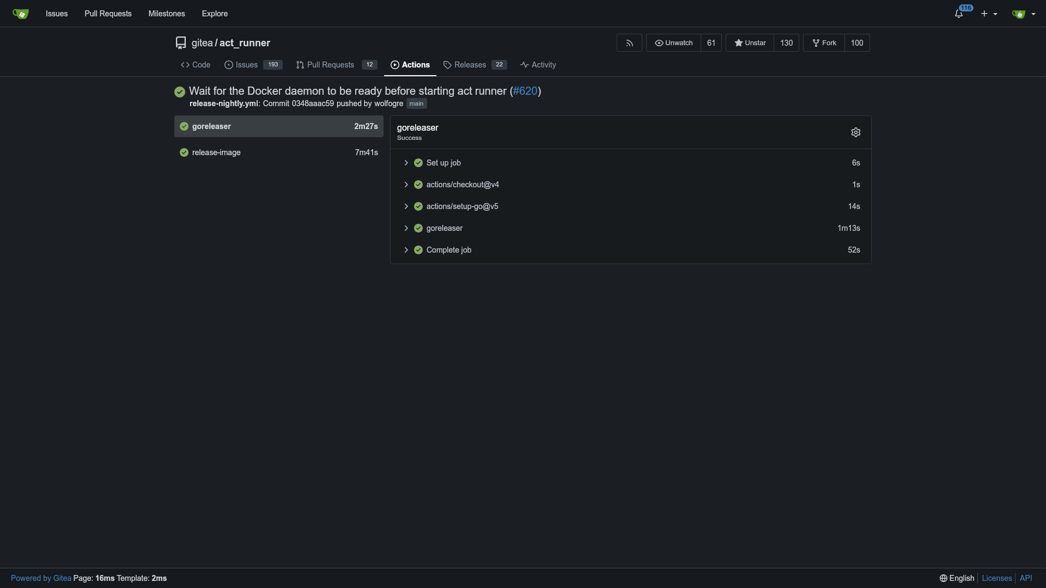This screenshot has height=588, width=1046.
Task: Open the Pull Requests repository tab
Action: 330,65
